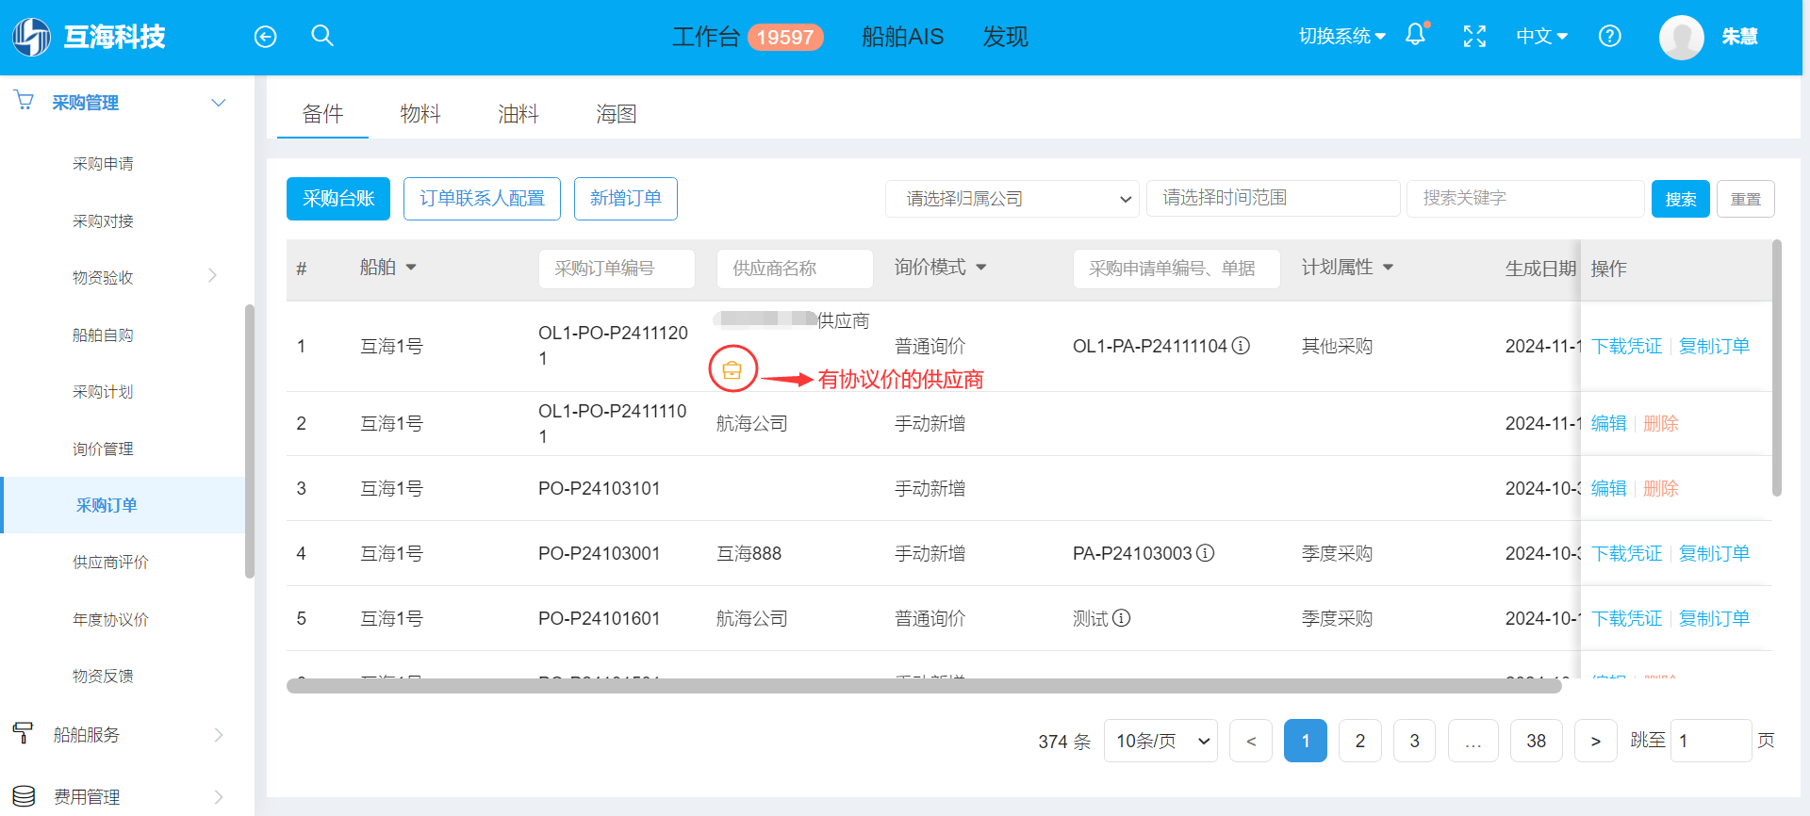1810x816 pixels.
Task: Click 删除 for order OL1-PO-P24111101
Action: click(1661, 423)
